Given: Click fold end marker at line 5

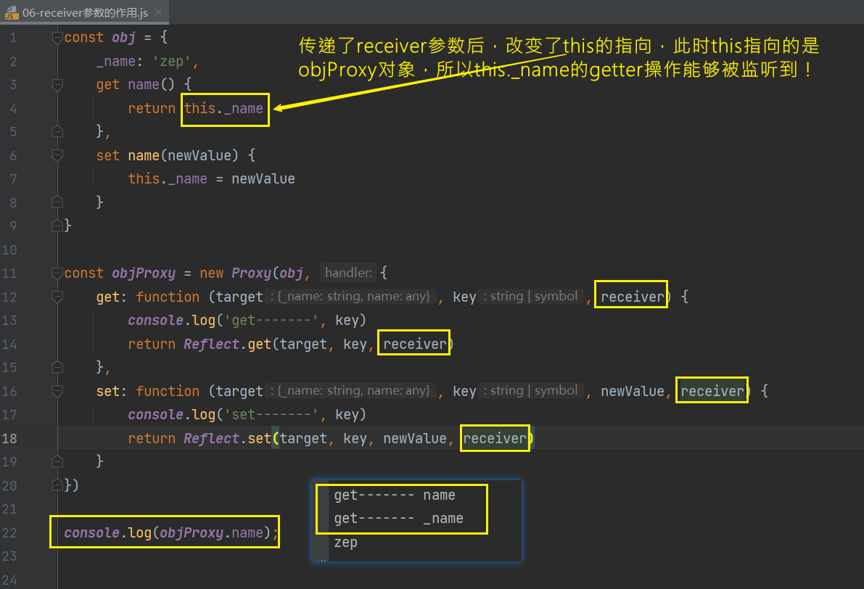Looking at the screenshot, I should click(x=57, y=132).
